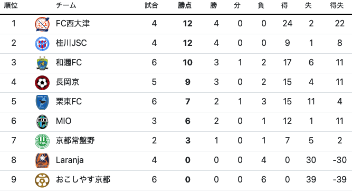Click the FC西大津 team crest icon
This screenshot has height=193, width=352.
(42, 24)
